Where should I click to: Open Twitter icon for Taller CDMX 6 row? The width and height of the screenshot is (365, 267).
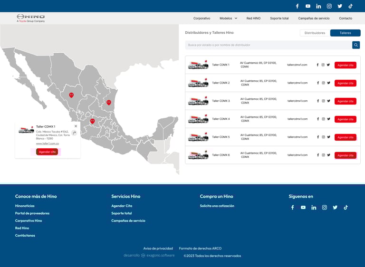point(328,155)
